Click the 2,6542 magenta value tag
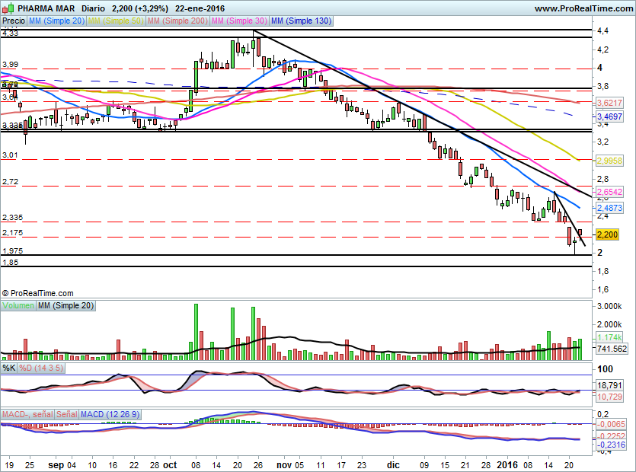The height and width of the screenshot is (472, 636). (x=609, y=191)
